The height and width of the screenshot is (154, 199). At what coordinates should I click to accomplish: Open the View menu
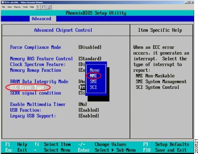9,7
